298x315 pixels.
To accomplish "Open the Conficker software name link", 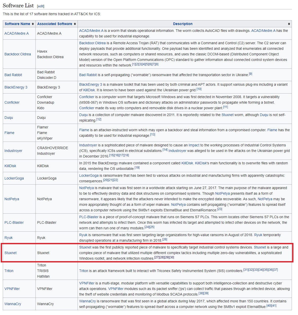I will point(12,102).
